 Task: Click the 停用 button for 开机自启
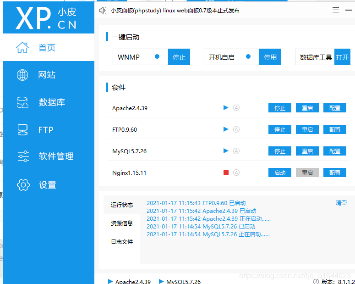point(270,57)
